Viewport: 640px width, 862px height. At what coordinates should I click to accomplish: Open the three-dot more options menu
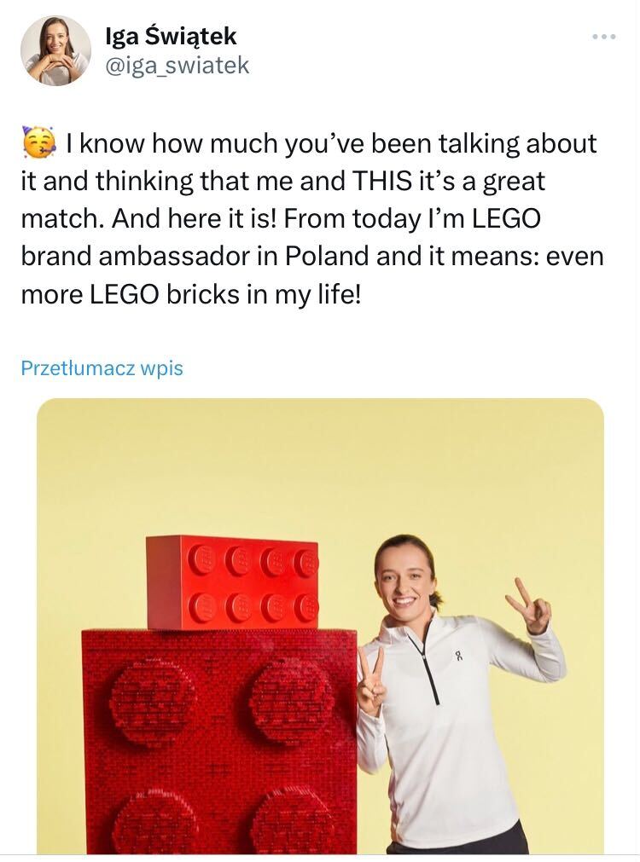point(603,37)
